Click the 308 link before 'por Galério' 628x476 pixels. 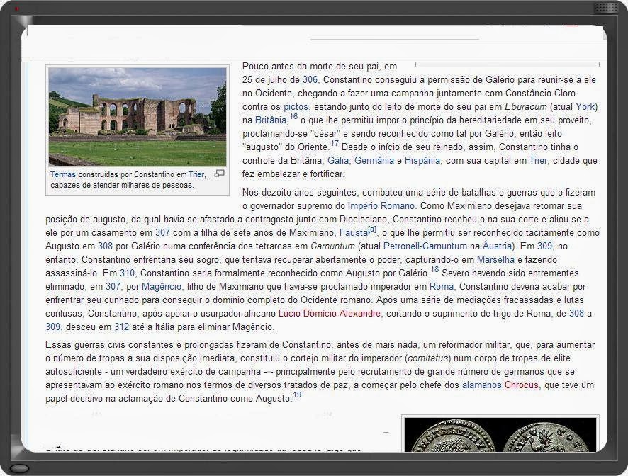pyautogui.click(x=106, y=246)
